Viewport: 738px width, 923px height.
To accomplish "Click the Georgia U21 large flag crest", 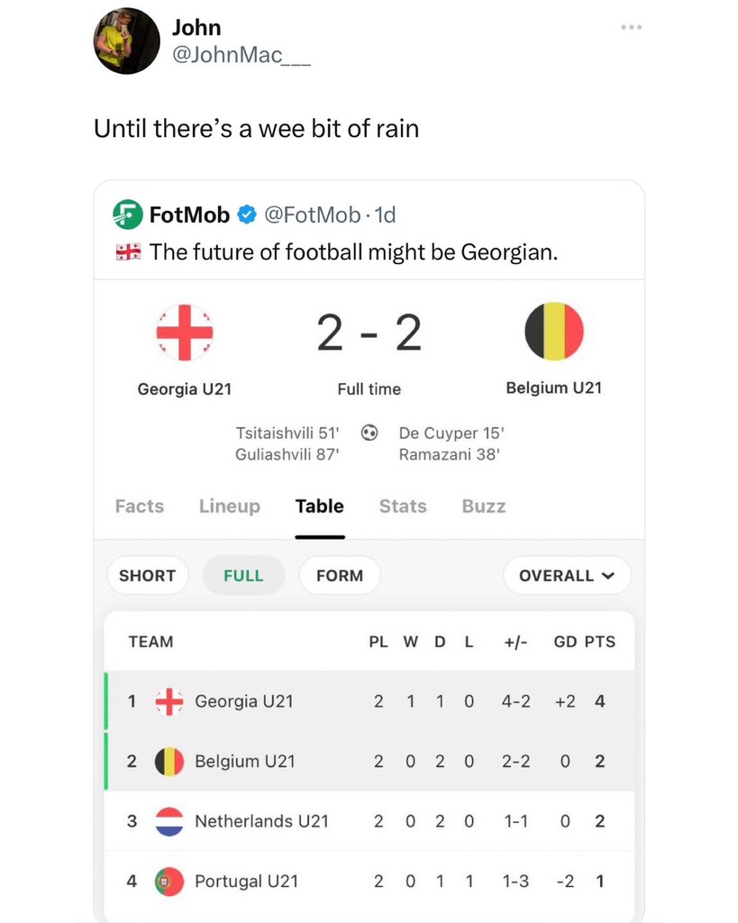I will click(184, 332).
